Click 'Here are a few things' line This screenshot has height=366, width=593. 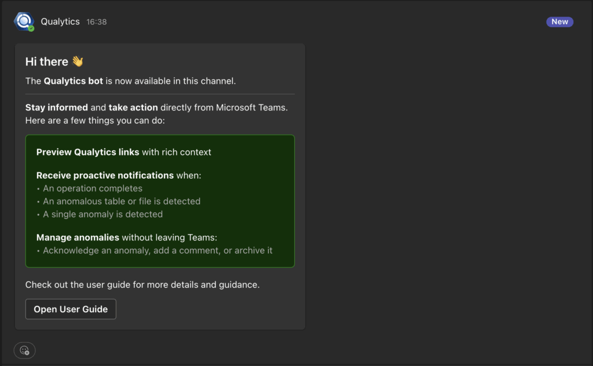(x=95, y=120)
